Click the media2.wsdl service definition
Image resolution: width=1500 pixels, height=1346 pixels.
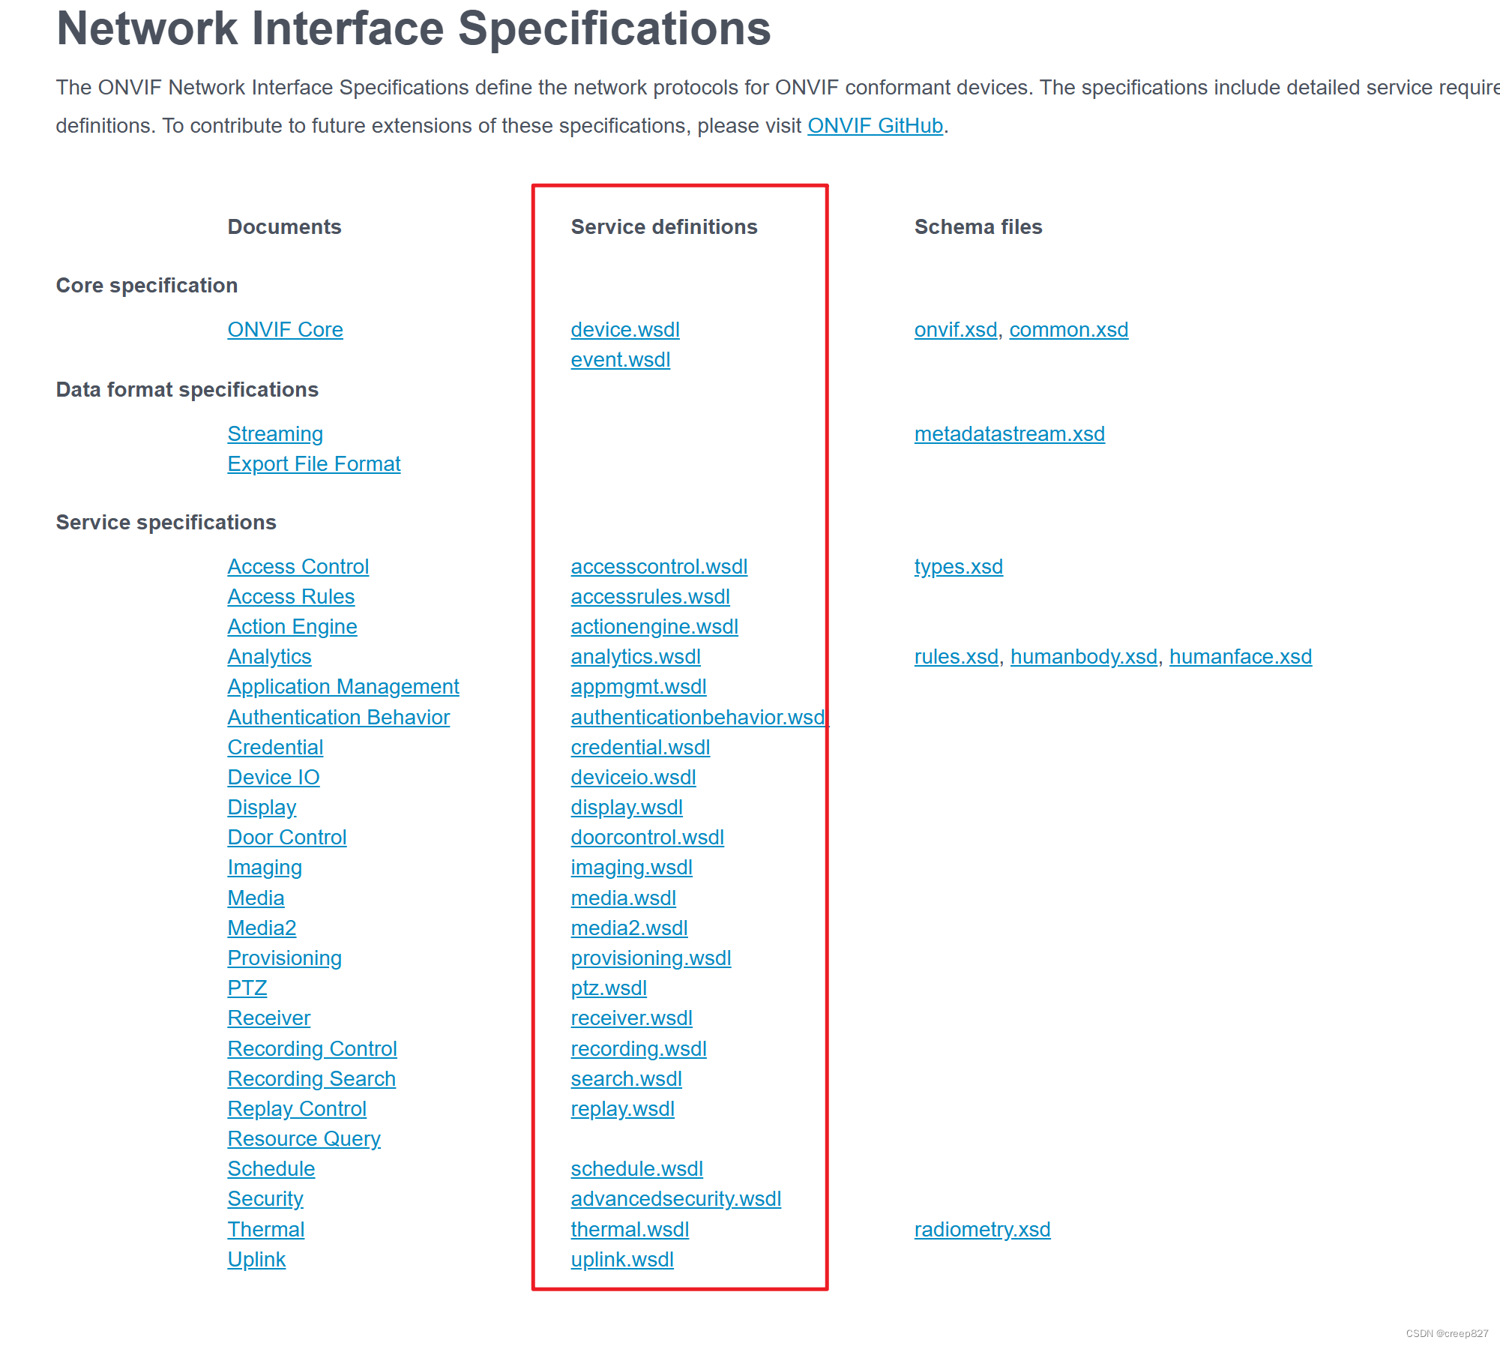pyautogui.click(x=630, y=928)
